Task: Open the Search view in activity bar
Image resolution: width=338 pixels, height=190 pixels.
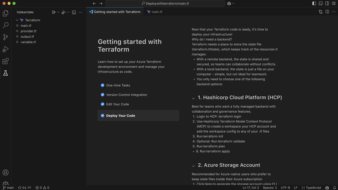Action: (6, 25)
